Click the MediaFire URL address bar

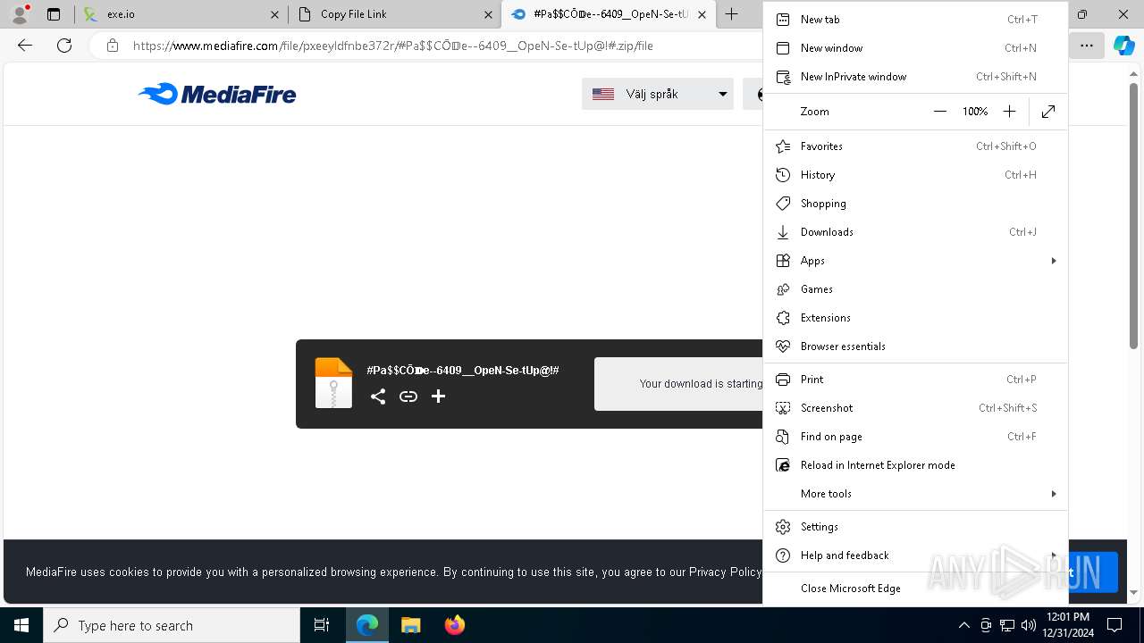tap(393, 46)
